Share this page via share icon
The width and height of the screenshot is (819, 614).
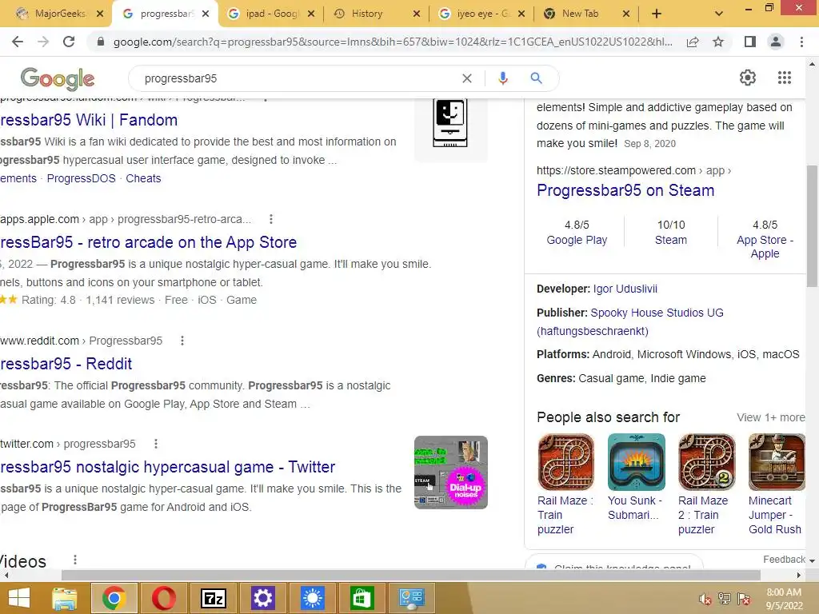tap(693, 42)
